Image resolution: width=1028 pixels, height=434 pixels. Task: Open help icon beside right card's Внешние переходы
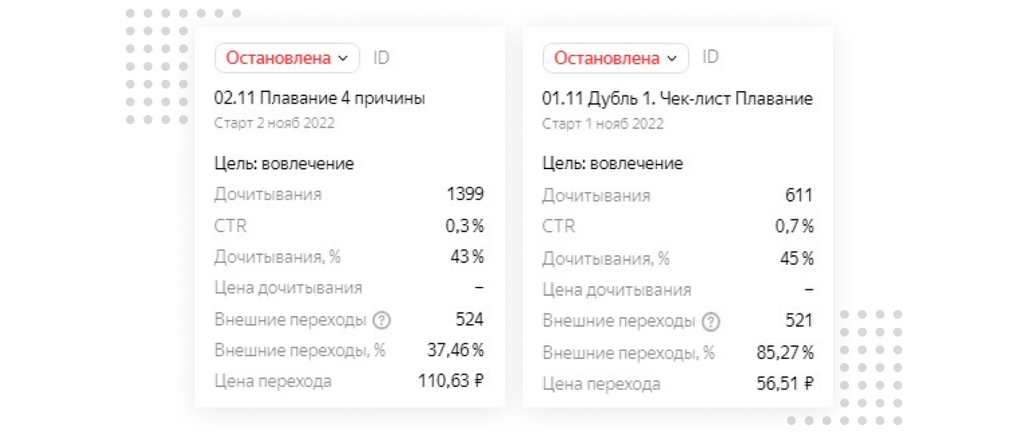click(x=711, y=321)
